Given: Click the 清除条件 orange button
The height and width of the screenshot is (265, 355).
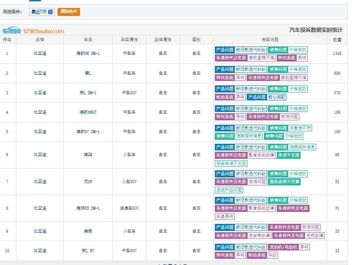Looking at the screenshot, I should pyautogui.click(x=69, y=12).
